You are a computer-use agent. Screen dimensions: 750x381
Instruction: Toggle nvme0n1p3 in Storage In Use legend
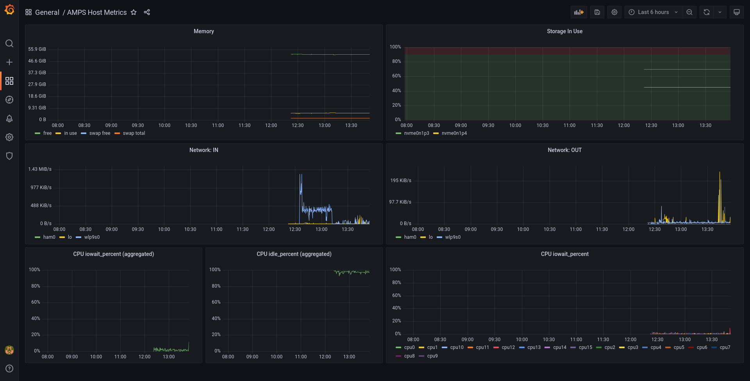(416, 133)
